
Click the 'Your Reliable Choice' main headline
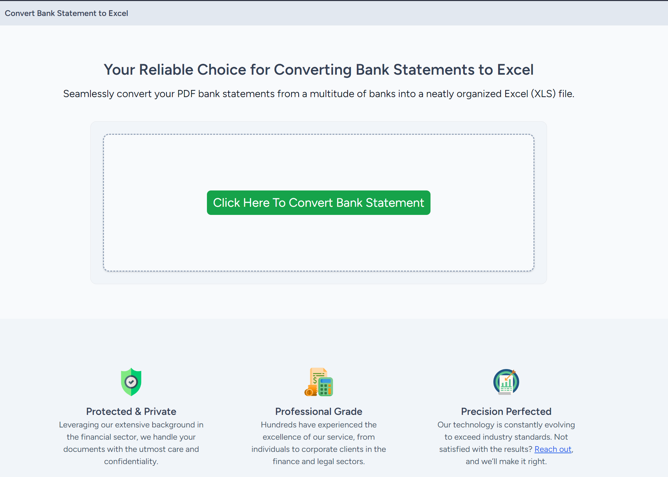(x=319, y=70)
